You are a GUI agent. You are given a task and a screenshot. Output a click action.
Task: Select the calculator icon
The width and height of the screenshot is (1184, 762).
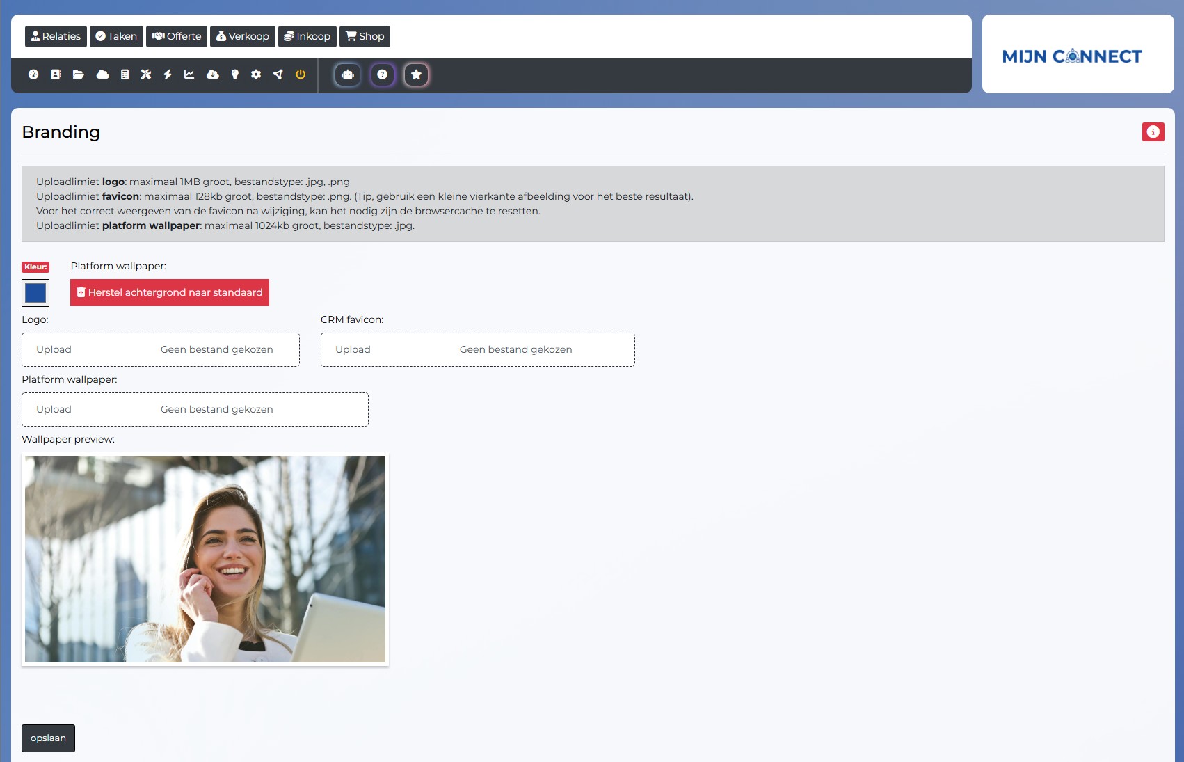click(125, 74)
